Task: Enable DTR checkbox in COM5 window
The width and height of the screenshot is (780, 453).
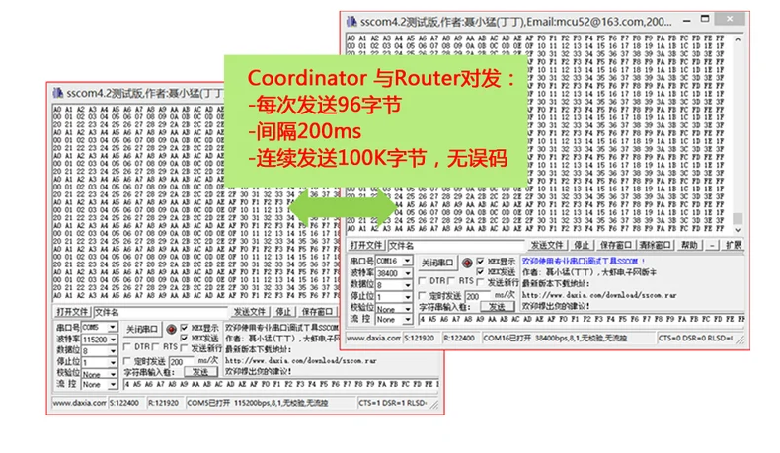Action: tap(127, 347)
